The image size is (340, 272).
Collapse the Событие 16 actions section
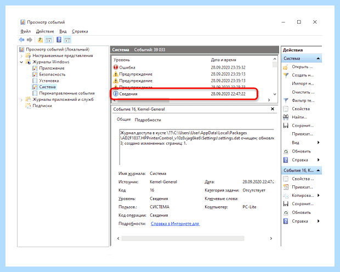(318, 170)
